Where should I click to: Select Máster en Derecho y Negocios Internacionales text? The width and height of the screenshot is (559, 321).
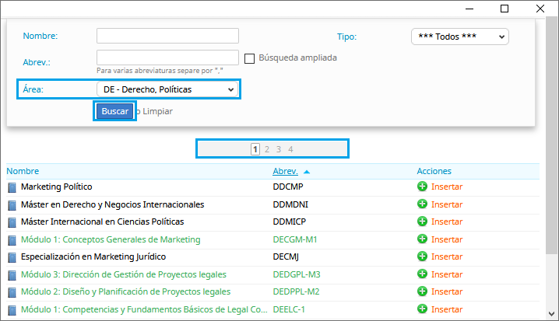(x=112, y=204)
